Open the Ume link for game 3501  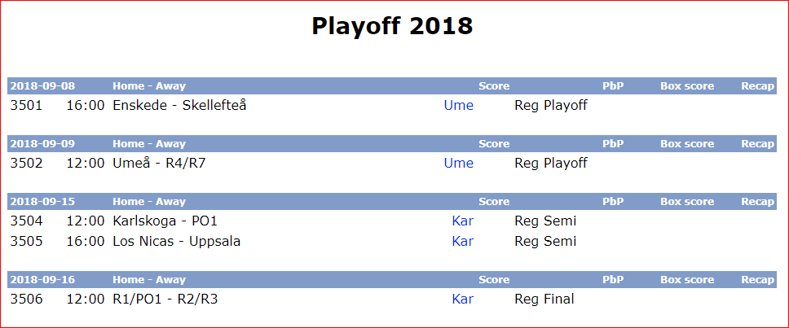(x=458, y=106)
